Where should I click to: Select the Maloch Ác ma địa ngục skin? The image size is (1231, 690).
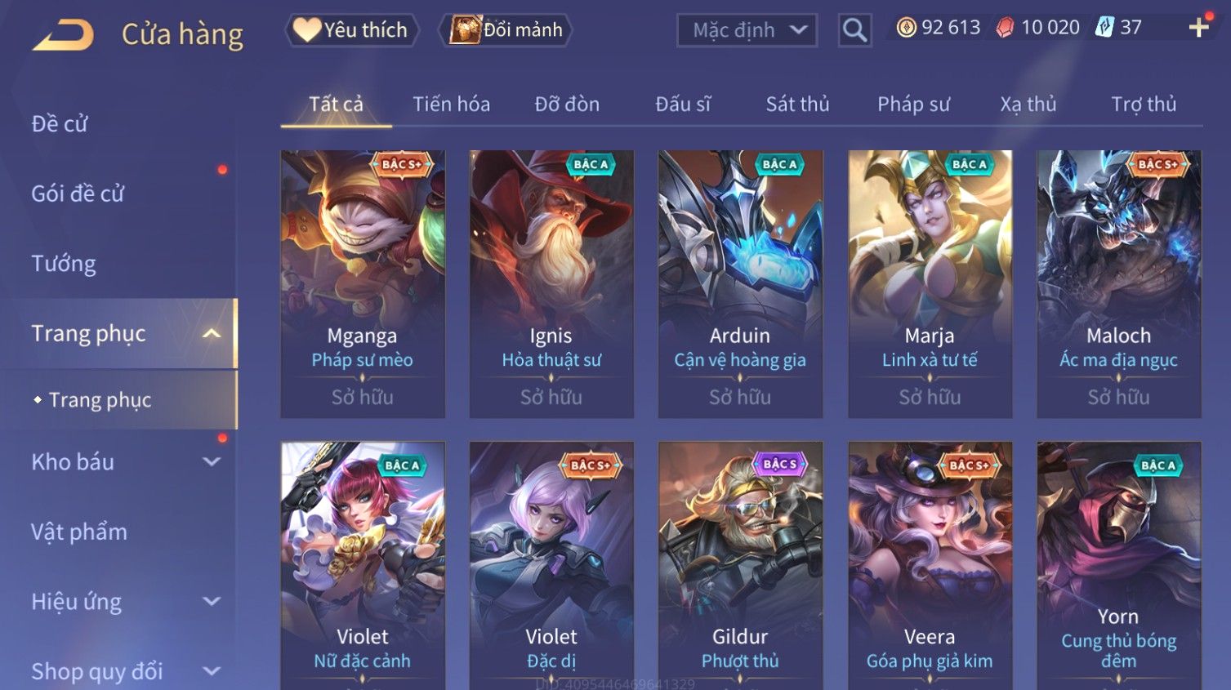click(x=1119, y=284)
